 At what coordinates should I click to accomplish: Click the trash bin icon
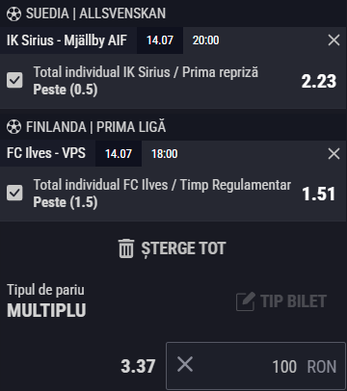click(126, 248)
